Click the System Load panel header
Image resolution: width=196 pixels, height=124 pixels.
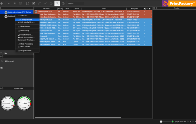[18, 89]
